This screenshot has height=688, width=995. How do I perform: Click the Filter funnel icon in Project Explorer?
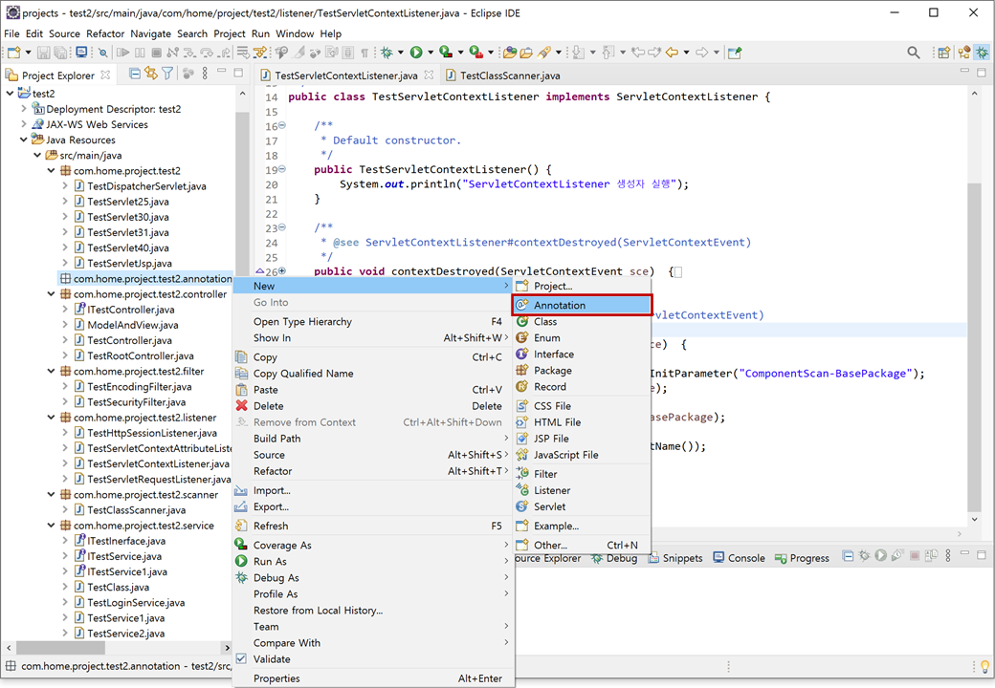[166, 75]
